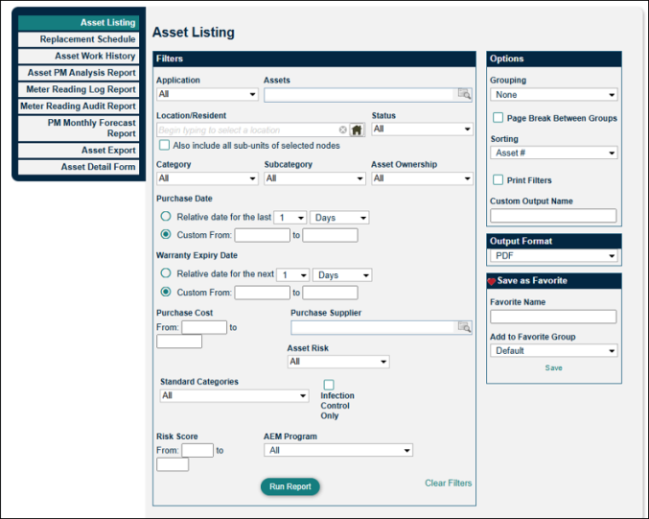
Task: Check Infection Control Only
Action: click(x=329, y=385)
